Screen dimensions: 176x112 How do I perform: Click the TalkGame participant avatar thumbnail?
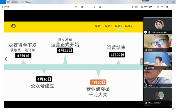point(159,25)
